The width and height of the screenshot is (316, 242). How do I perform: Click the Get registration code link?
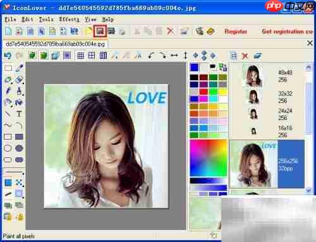point(288,32)
